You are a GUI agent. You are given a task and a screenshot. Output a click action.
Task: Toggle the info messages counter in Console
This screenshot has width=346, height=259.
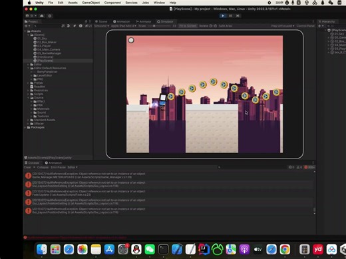[x=291, y=167]
